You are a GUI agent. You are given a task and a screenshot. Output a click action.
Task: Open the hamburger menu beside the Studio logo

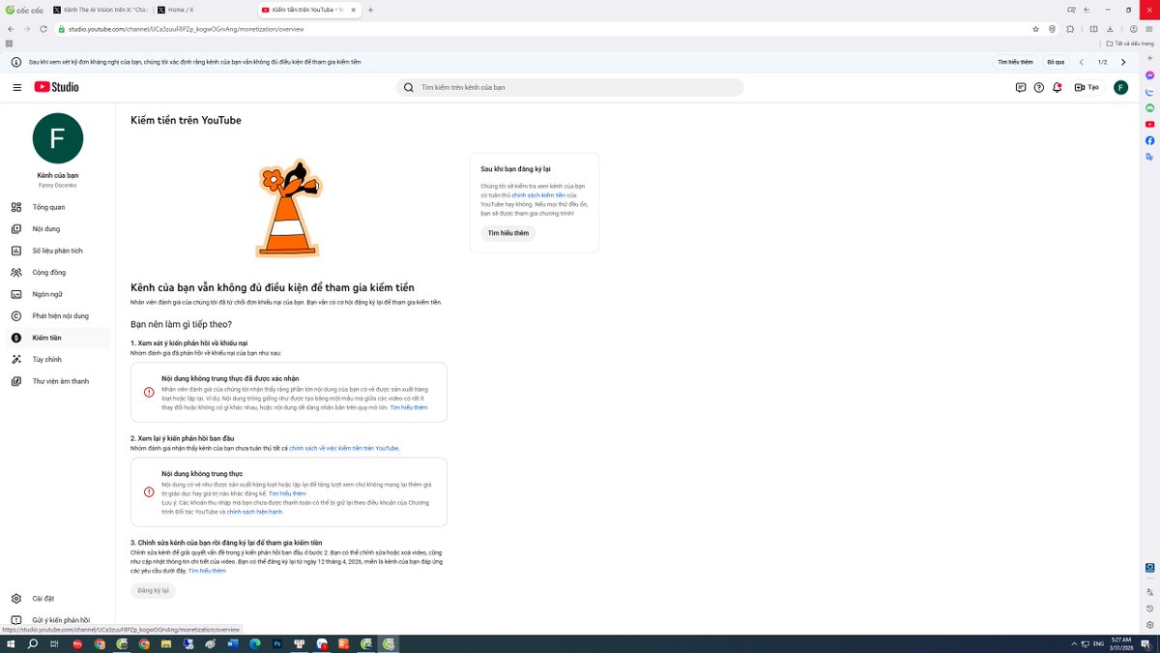pos(16,87)
